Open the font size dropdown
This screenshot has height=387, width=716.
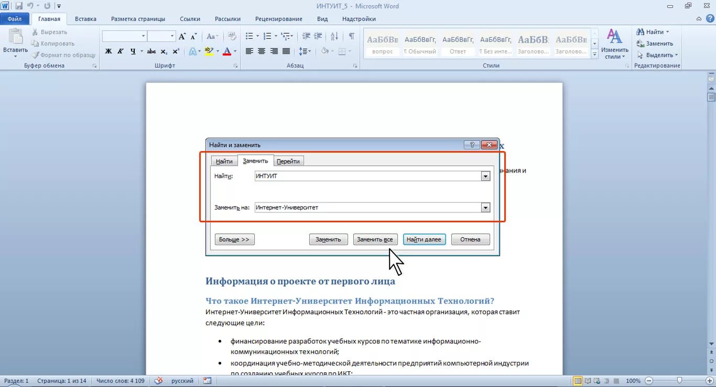coord(172,36)
